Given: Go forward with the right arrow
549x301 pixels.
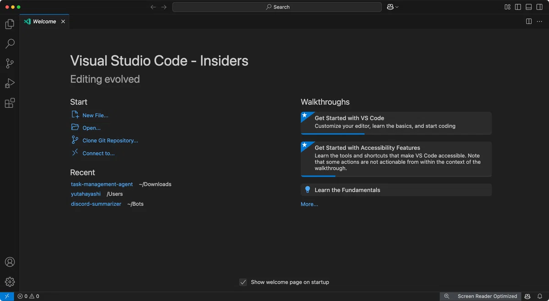Looking at the screenshot, I should click(x=164, y=7).
